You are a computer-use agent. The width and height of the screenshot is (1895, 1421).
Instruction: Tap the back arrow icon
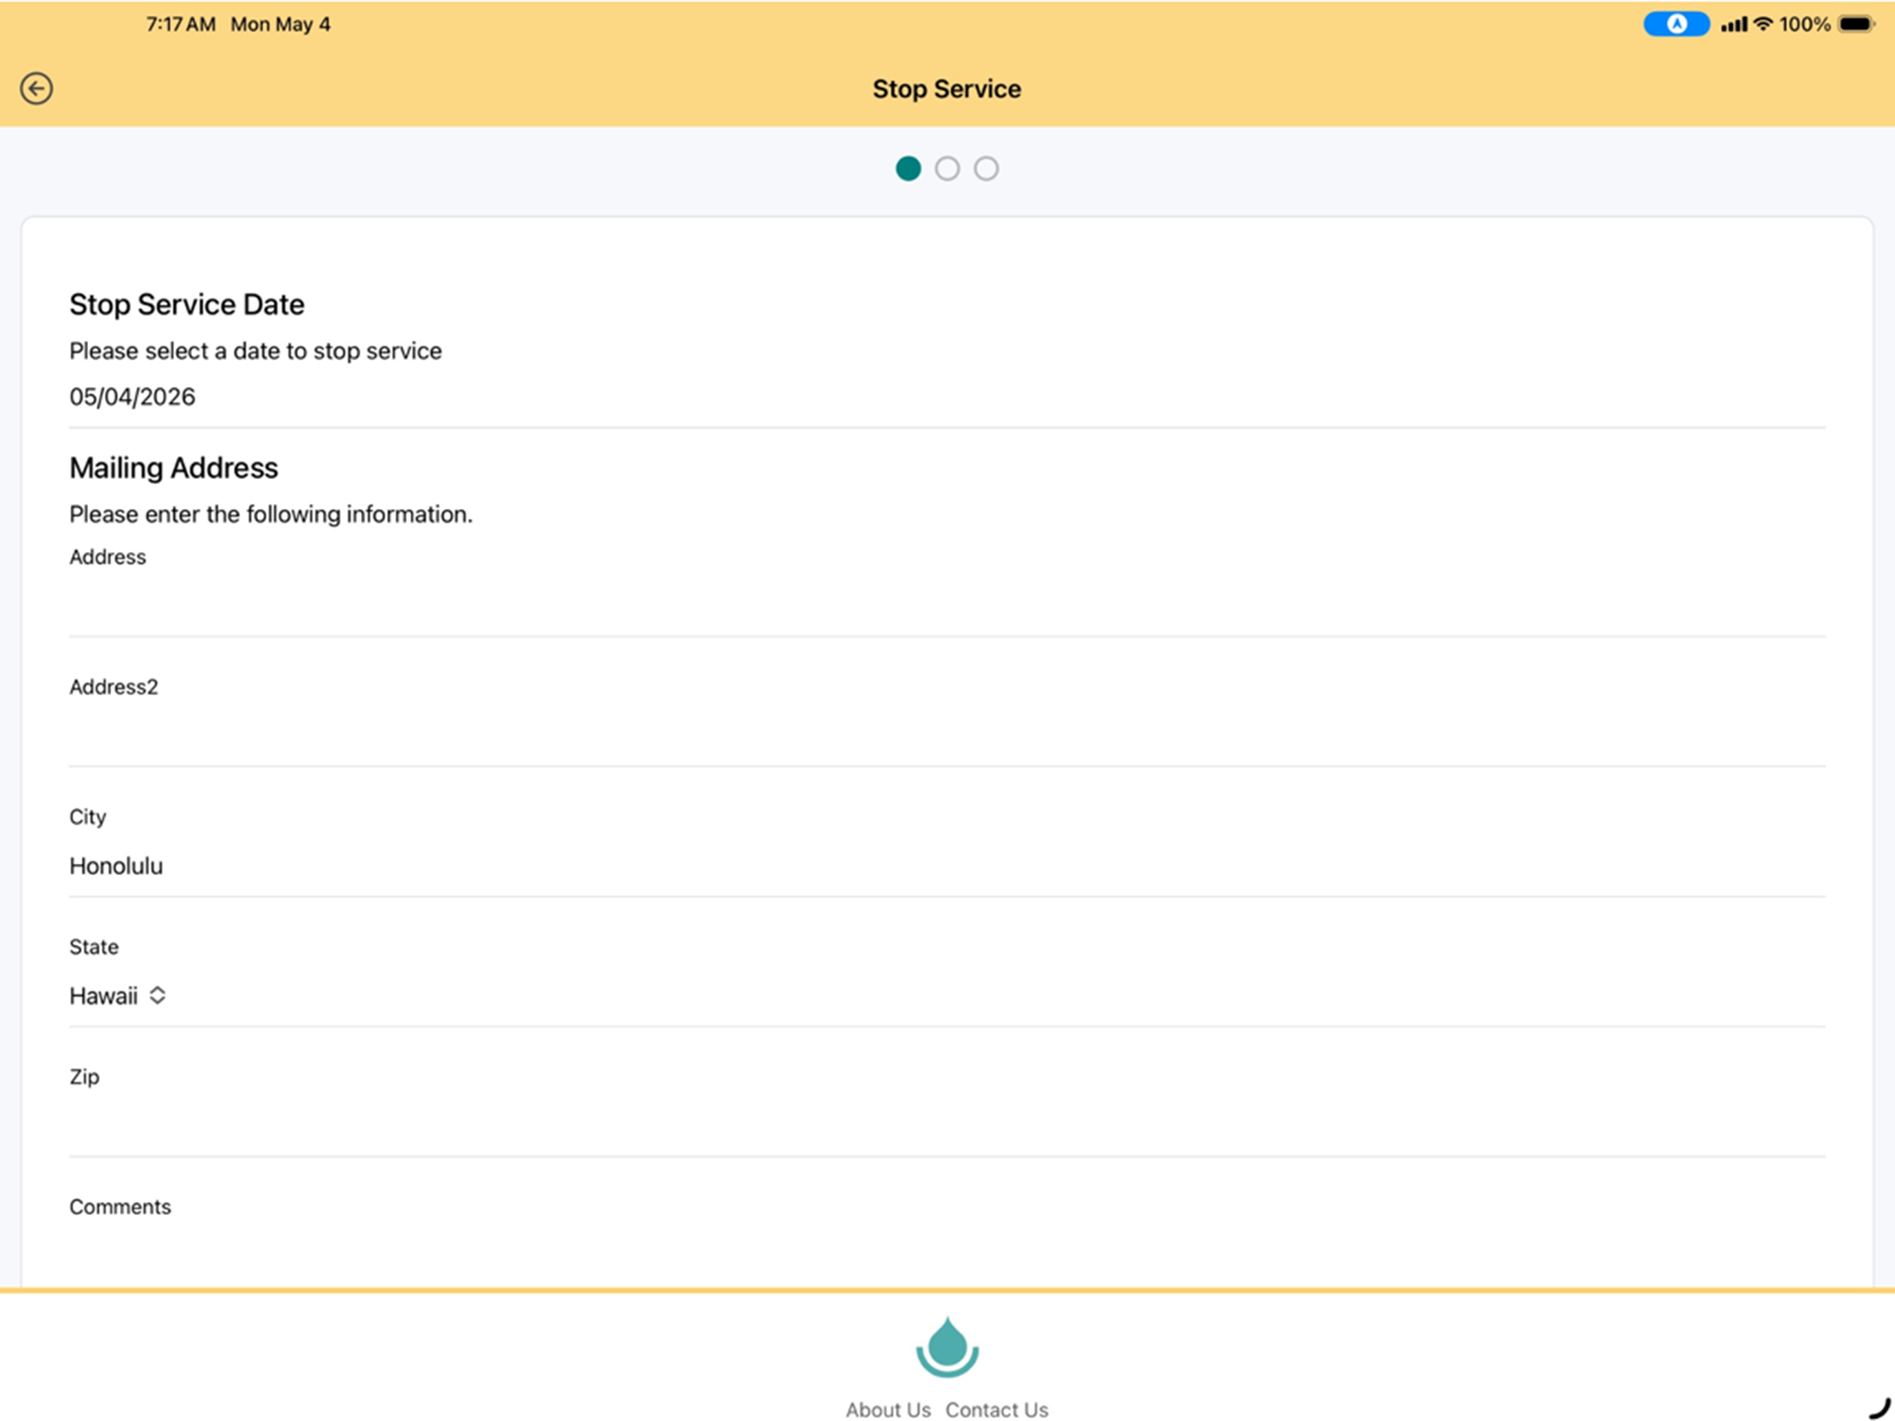[36, 88]
